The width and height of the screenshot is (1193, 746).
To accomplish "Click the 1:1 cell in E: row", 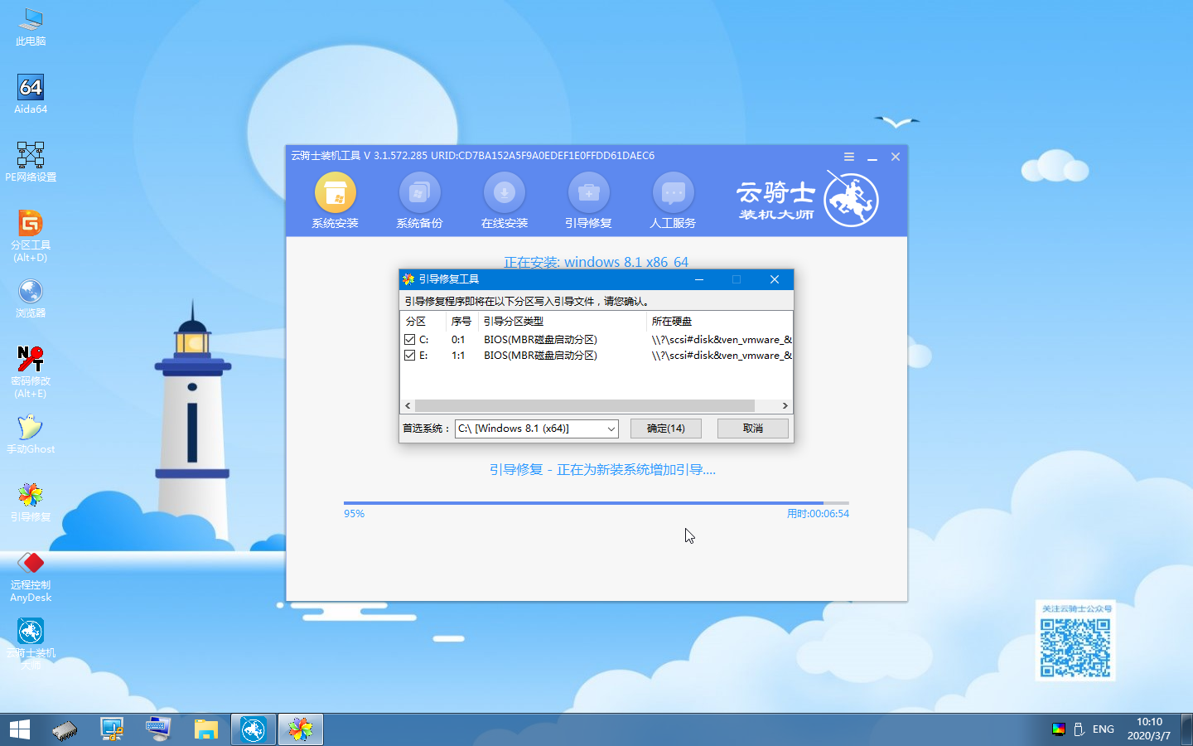I will [x=458, y=356].
